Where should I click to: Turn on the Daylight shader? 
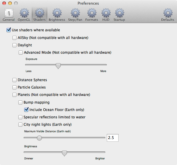(x=14, y=45)
